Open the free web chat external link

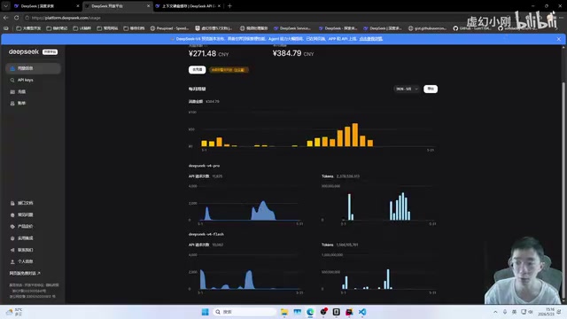pyautogui.click(x=25, y=273)
